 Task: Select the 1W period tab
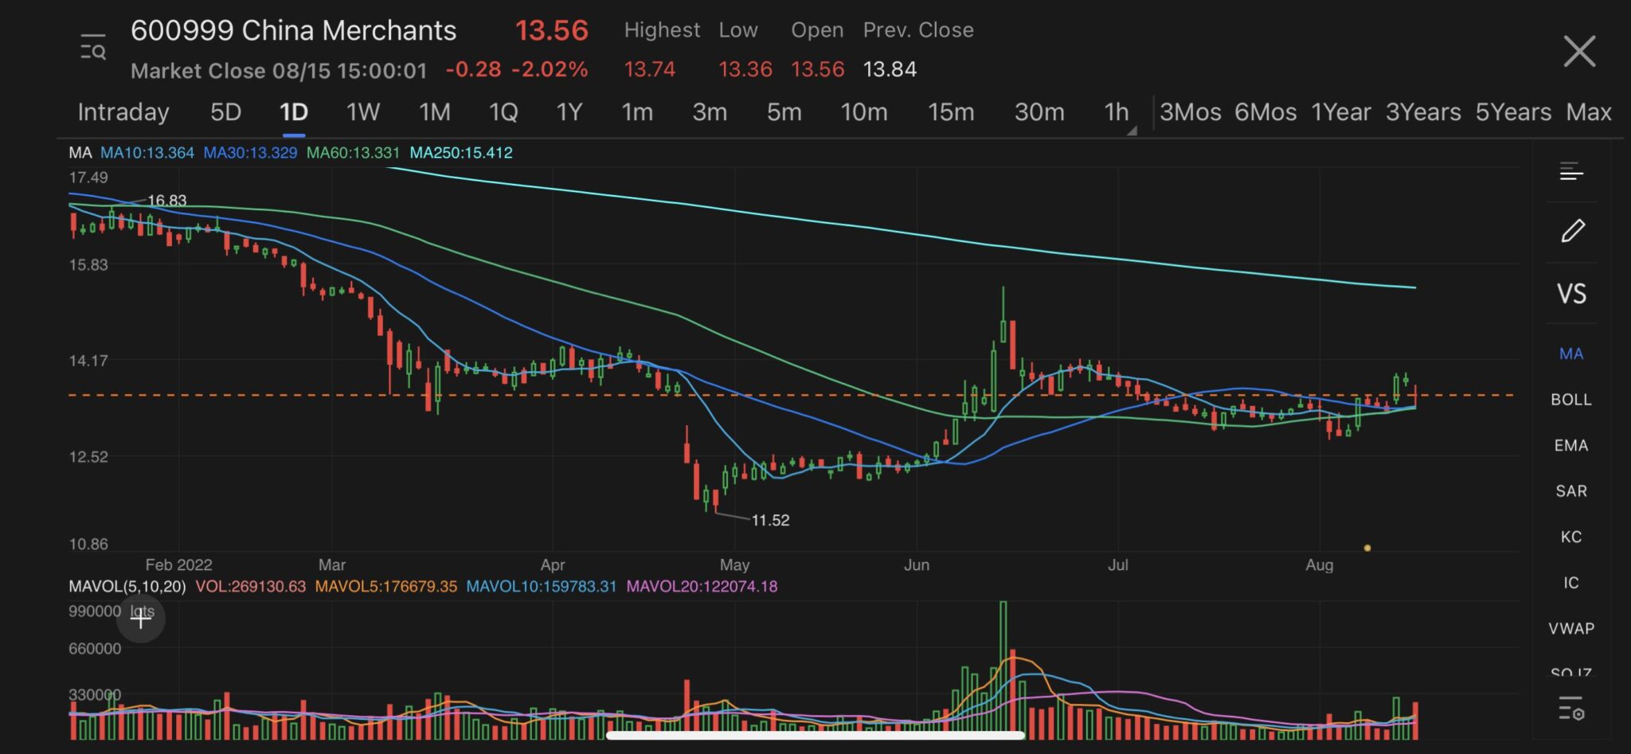(362, 112)
